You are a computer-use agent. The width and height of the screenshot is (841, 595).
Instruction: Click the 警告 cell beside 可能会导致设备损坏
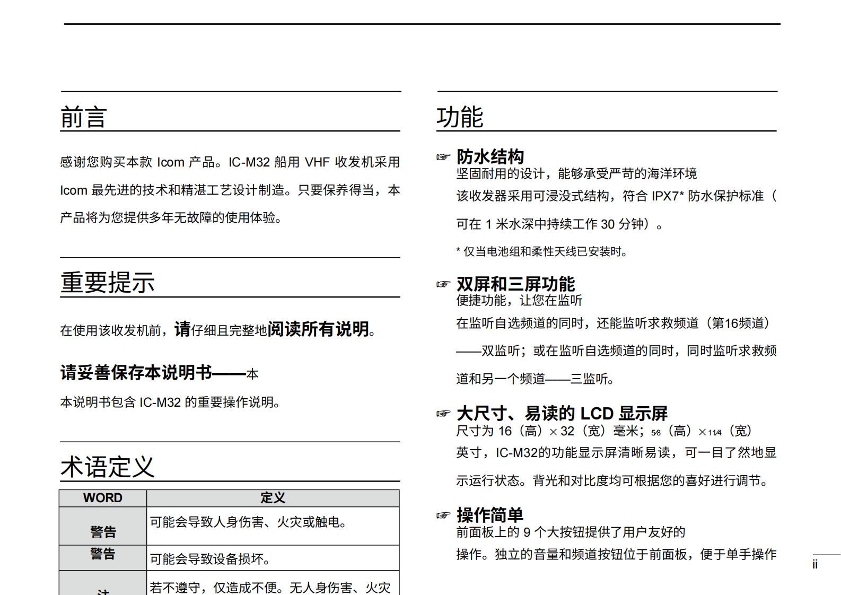103,554
